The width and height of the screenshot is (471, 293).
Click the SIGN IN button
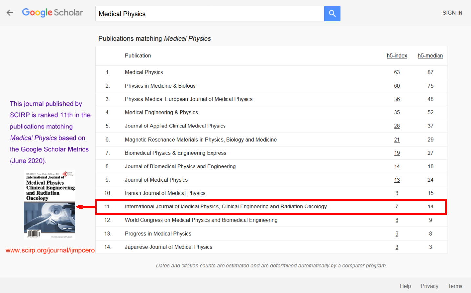(x=452, y=13)
